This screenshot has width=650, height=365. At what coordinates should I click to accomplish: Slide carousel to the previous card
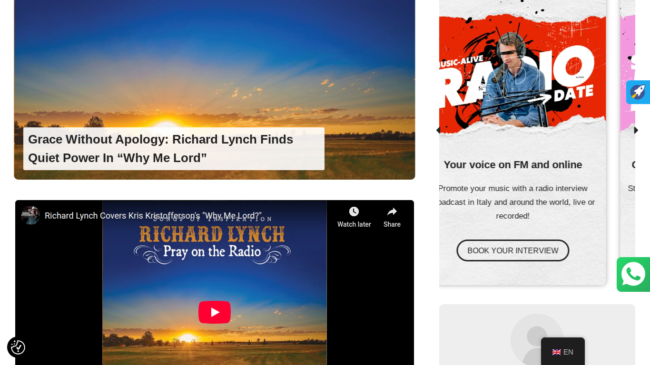coord(438,130)
